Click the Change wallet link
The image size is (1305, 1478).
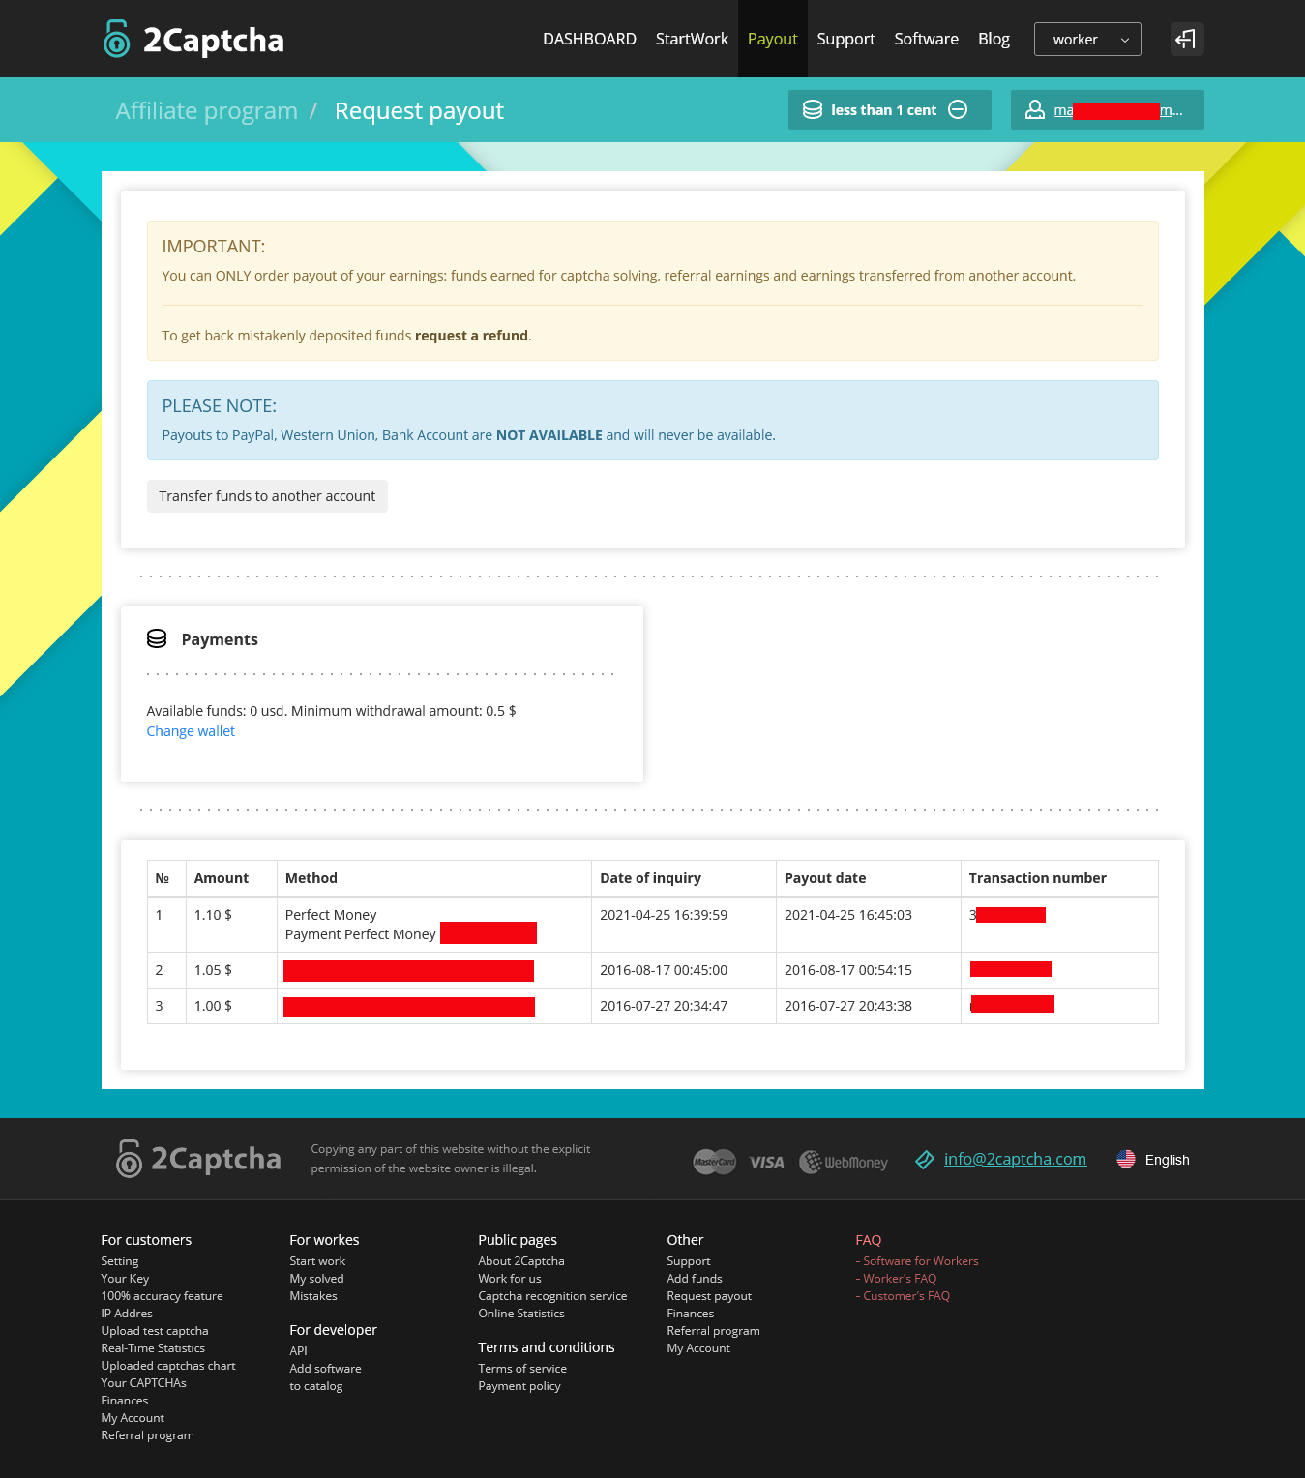pos(191,731)
